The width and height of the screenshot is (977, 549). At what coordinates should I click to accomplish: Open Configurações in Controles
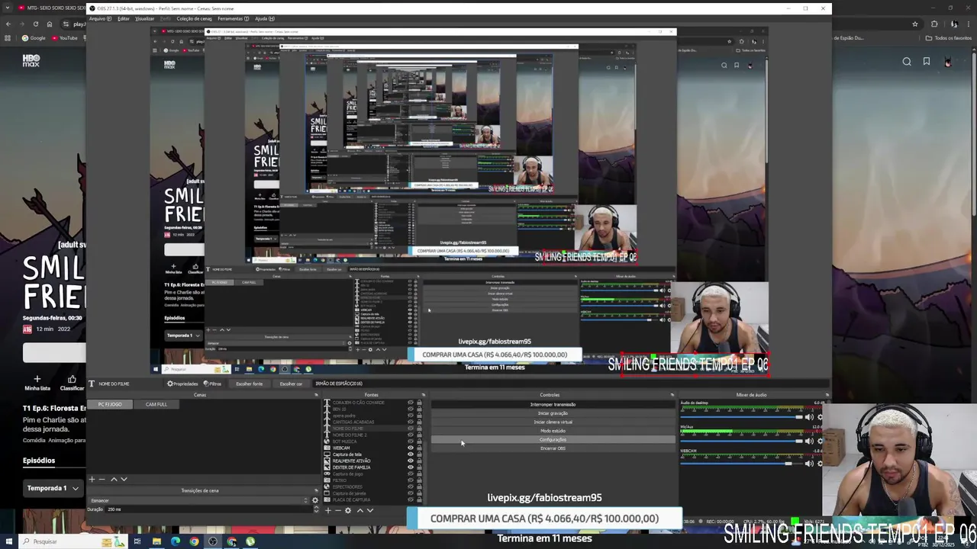click(x=553, y=439)
